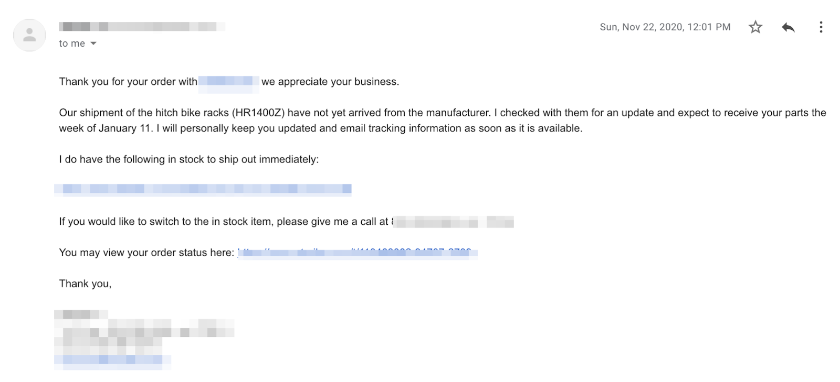Open the blurred company link after "order with"
The width and height of the screenshot is (840, 382).
pyautogui.click(x=228, y=82)
